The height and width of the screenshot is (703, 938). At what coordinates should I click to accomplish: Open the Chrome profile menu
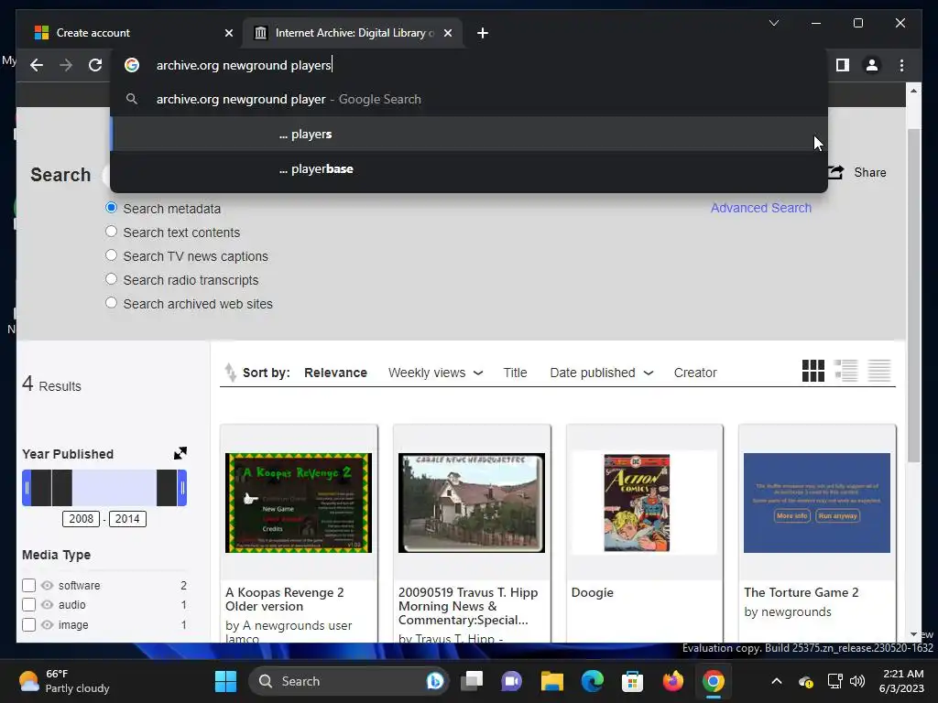[872, 65]
